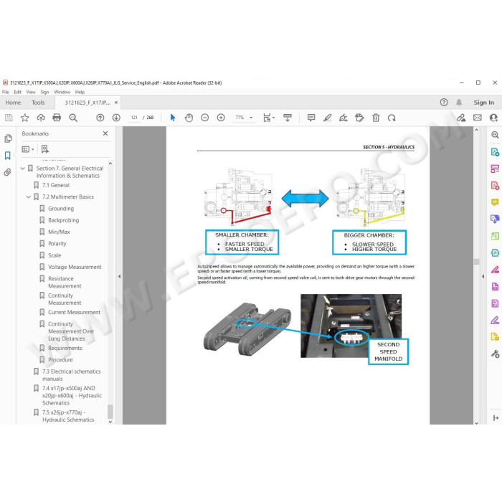Open the View menu
Viewport: 502px width, 502px height.
coord(31,93)
